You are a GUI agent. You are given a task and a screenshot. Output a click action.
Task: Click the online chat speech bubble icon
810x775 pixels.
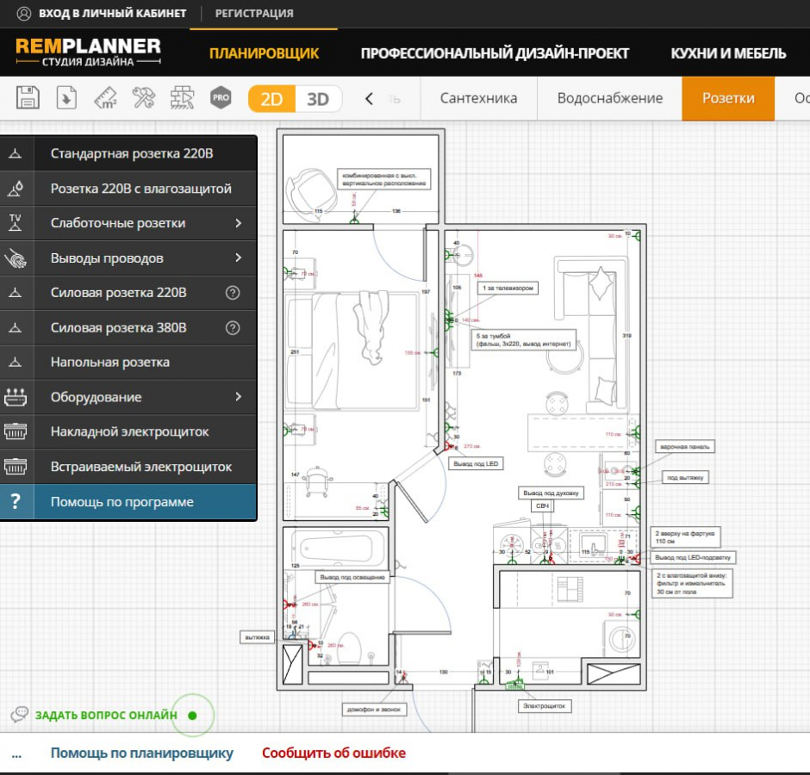click(x=20, y=715)
